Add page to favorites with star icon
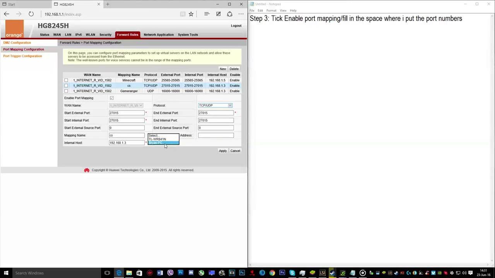Viewport: 495px width, 278px height. [x=191, y=14]
